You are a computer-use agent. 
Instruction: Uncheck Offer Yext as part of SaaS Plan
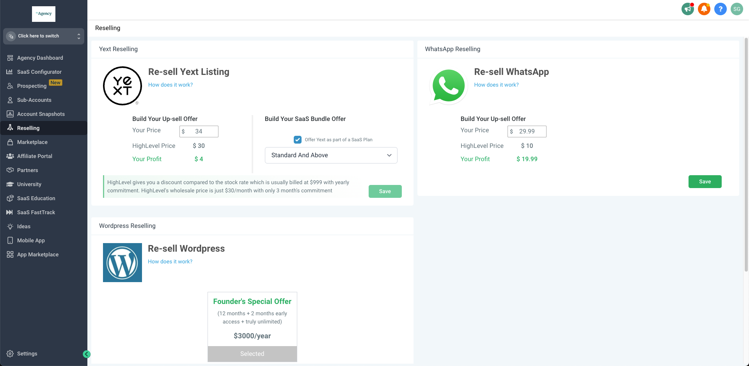tap(298, 140)
